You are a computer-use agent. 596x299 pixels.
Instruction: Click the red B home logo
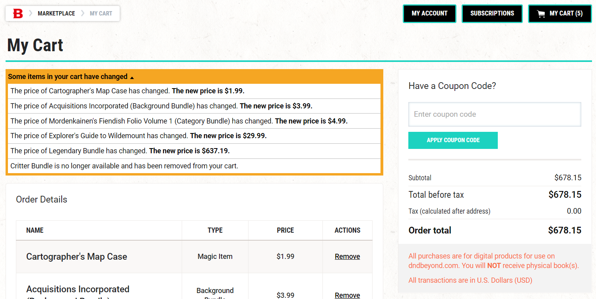point(18,14)
